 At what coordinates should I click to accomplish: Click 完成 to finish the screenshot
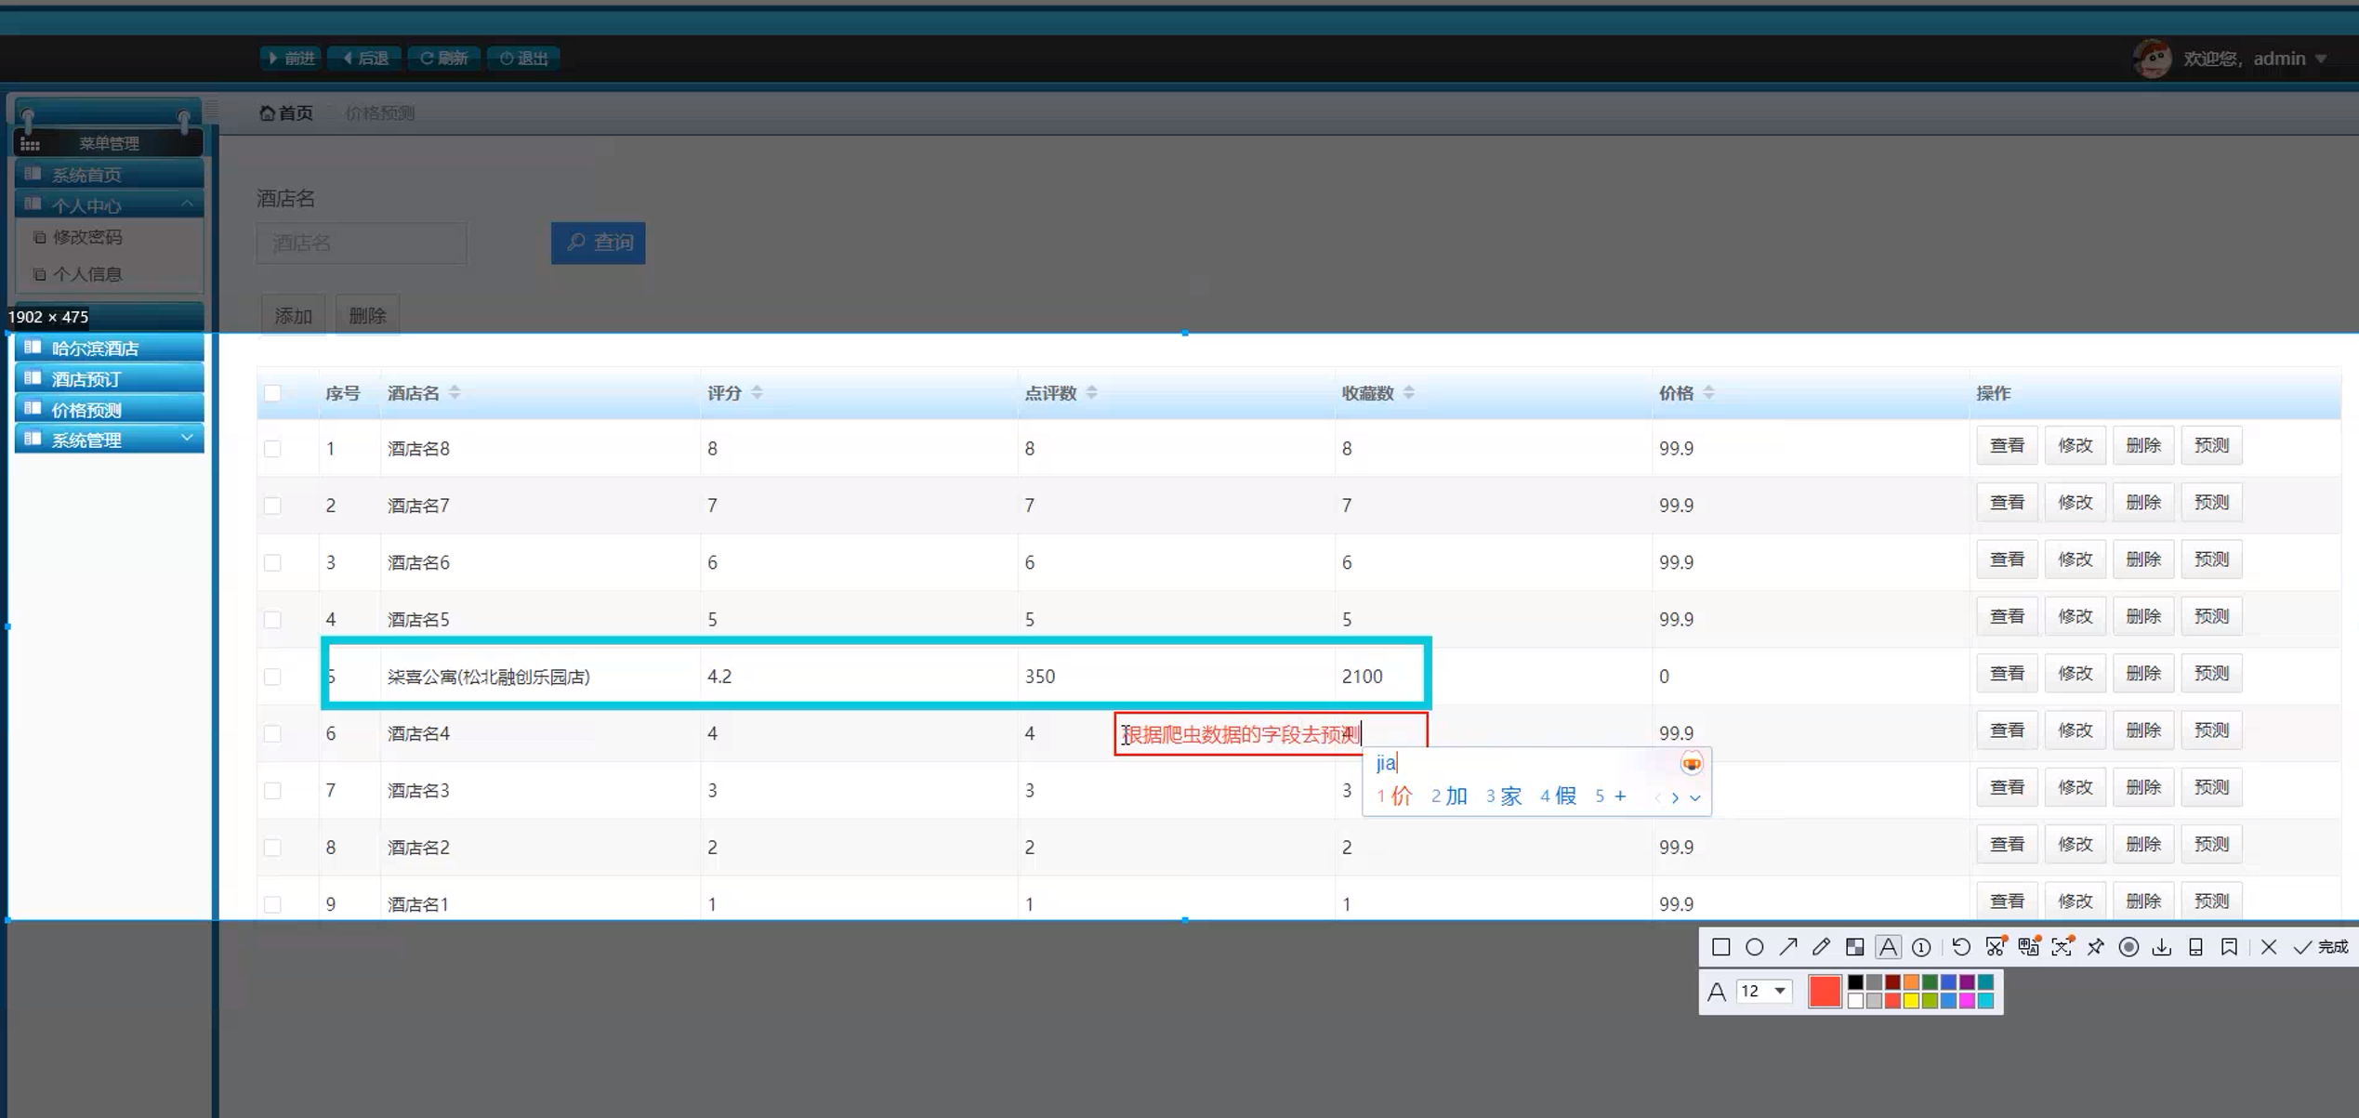pos(2321,947)
